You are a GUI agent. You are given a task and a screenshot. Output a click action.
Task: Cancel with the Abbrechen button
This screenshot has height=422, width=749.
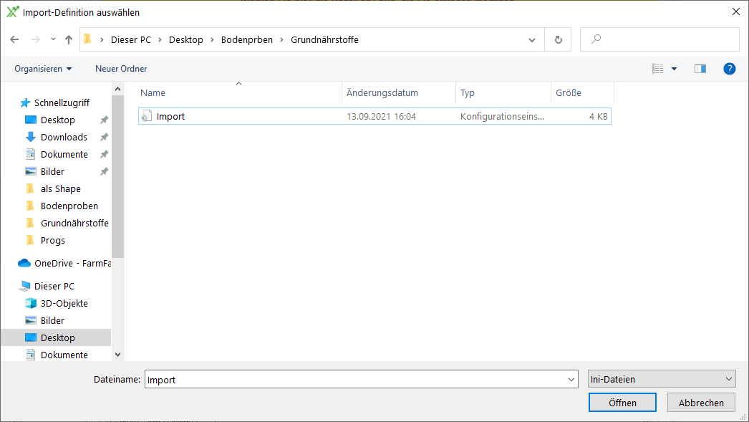[701, 403]
